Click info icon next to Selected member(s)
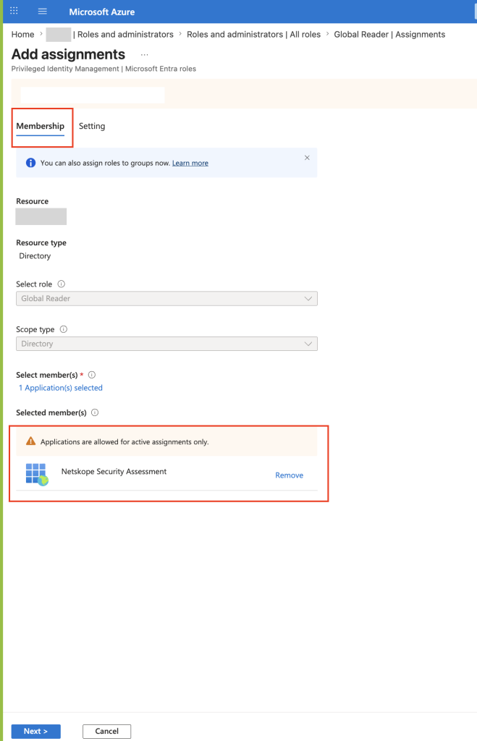 pos(95,412)
